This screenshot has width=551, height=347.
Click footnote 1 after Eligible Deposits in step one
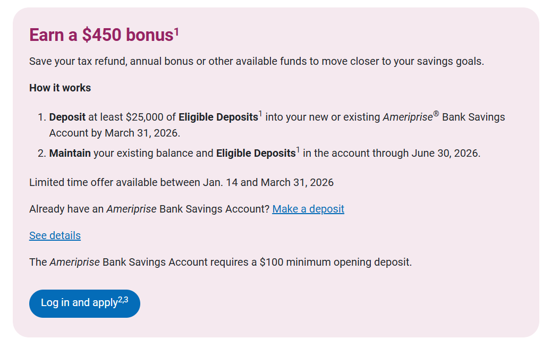click(260, 114)
